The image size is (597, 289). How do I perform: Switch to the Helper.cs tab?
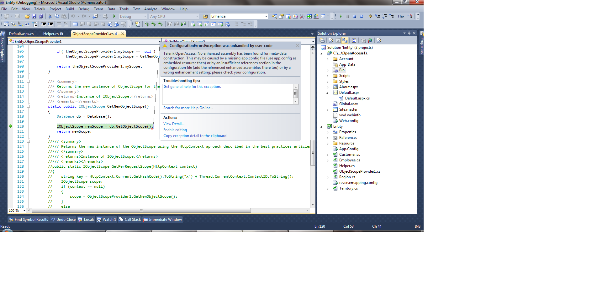pos(53,34)
